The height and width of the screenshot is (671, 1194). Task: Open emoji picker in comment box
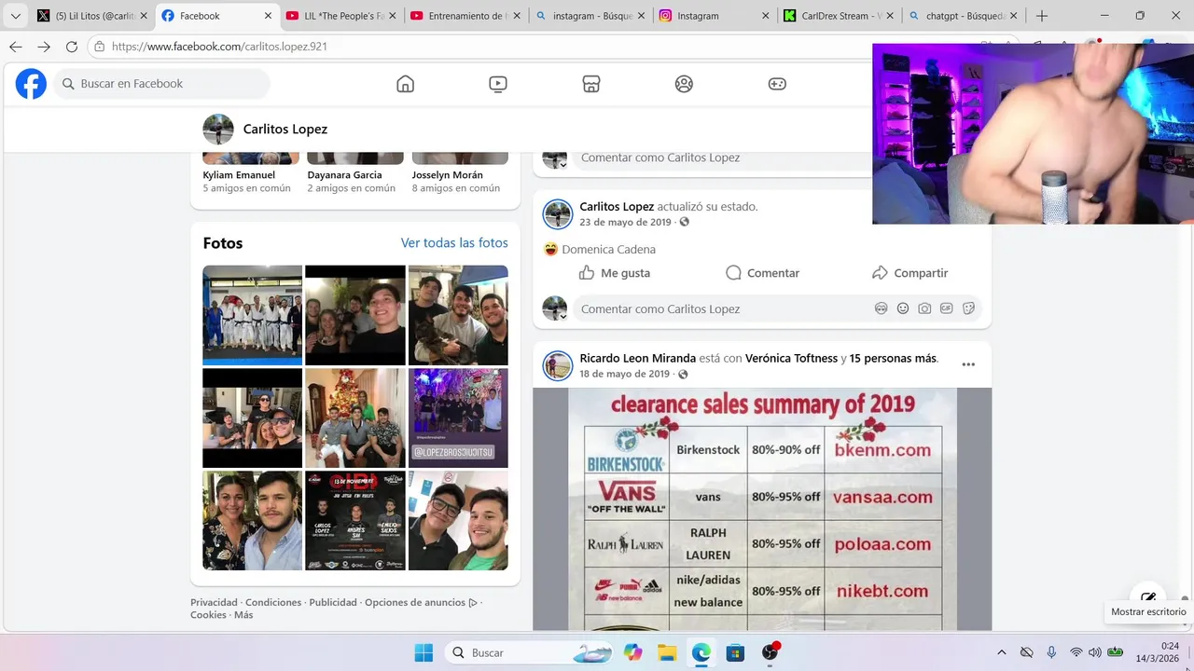(903, 308)
